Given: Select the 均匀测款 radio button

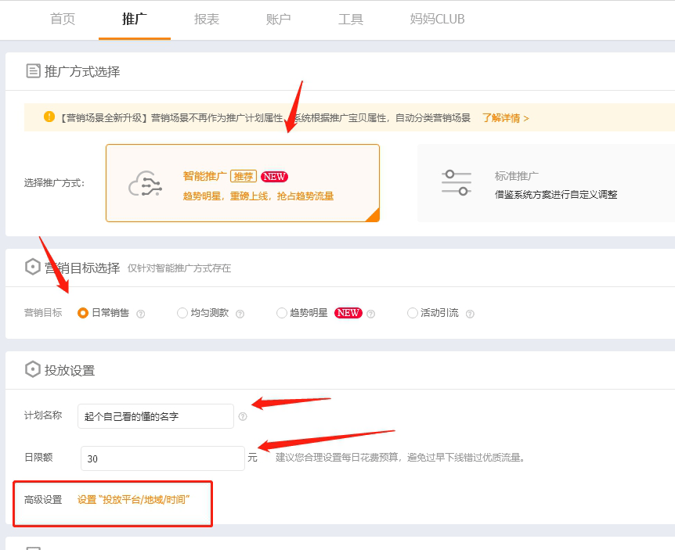Looking at the screenshot, I should (182, 313).
